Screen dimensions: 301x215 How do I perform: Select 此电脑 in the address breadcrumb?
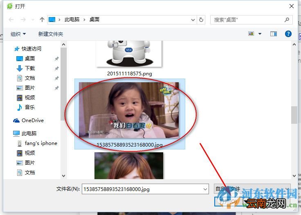pos(72,20)
